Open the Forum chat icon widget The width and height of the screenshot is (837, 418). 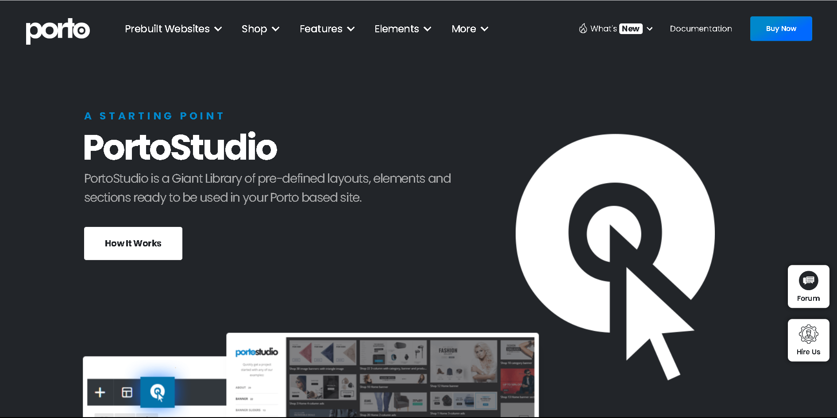(808, 281)
